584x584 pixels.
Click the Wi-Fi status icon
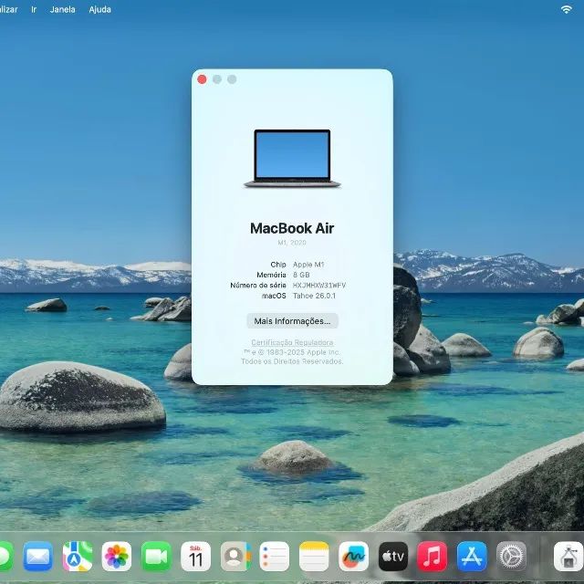[x=566, y=9]
